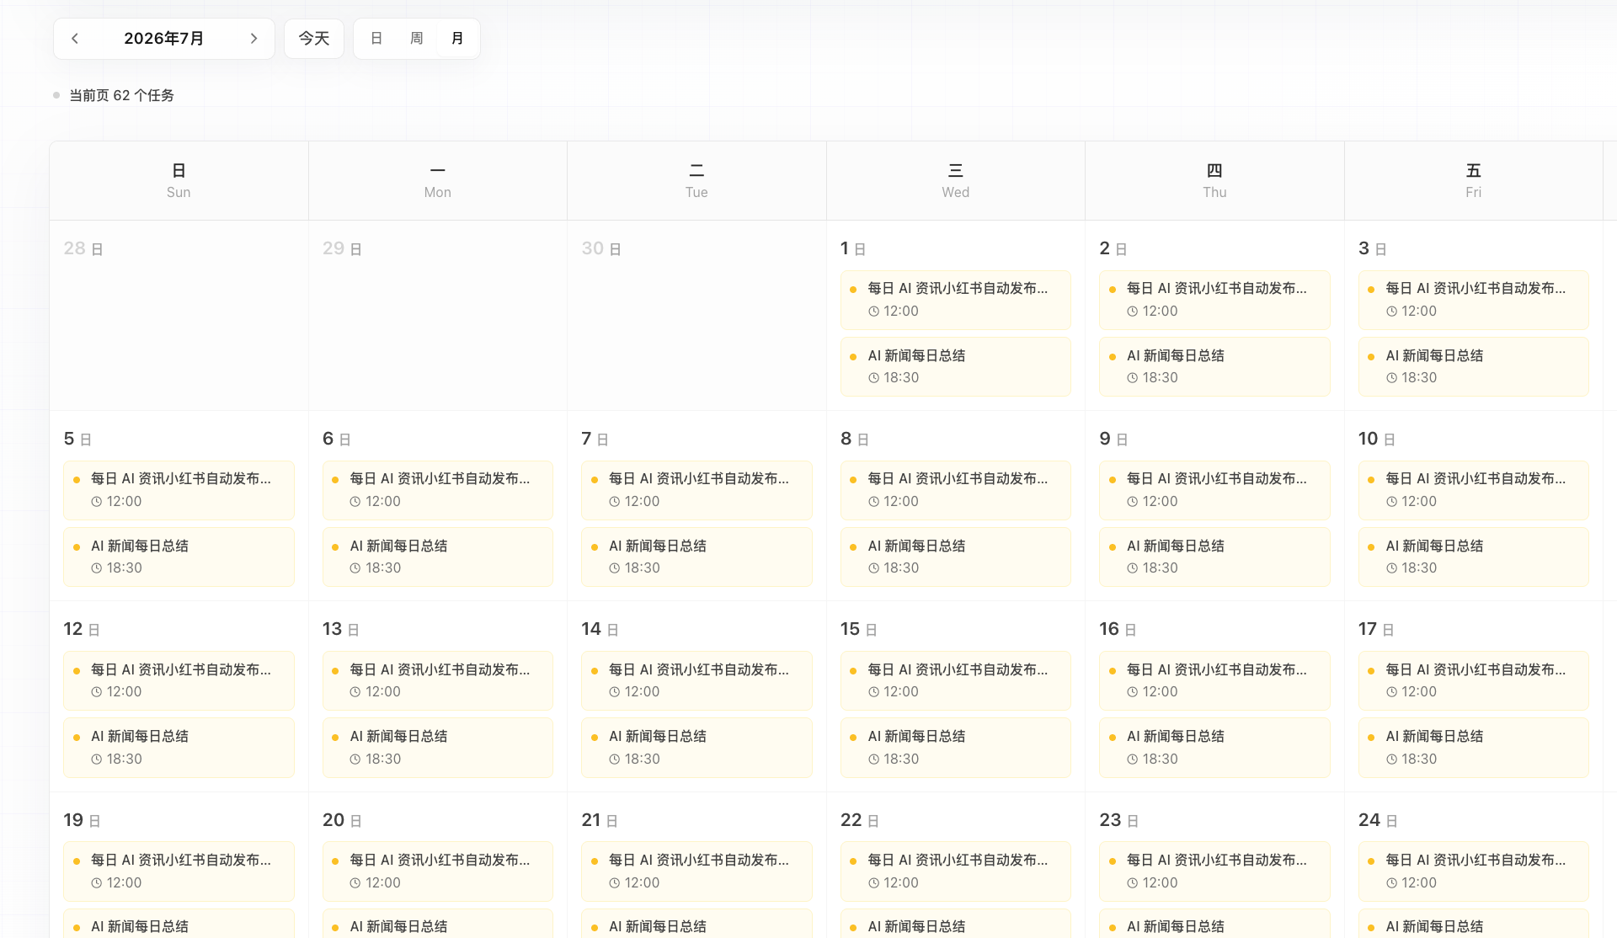1617x938 pixels.
Task: Open July 16 AI 新闻每日总结 task
Action: (1214, 747)
